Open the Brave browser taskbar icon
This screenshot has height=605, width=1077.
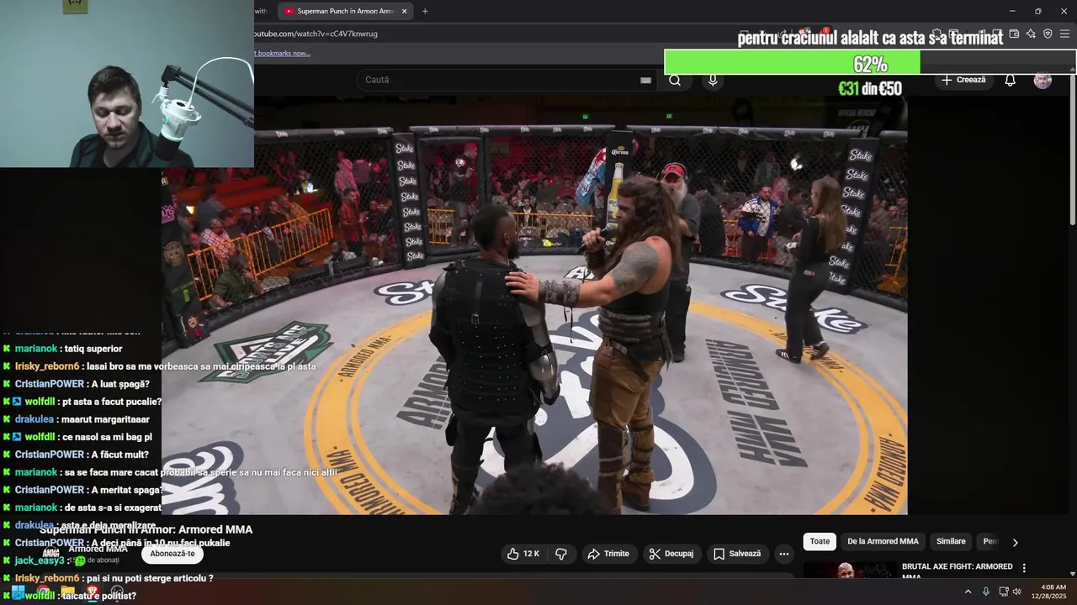[x=93, y=592]
